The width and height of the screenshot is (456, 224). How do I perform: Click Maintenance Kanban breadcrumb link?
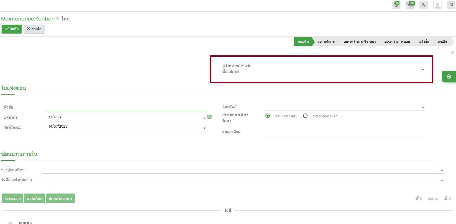[x=28, y=19]
